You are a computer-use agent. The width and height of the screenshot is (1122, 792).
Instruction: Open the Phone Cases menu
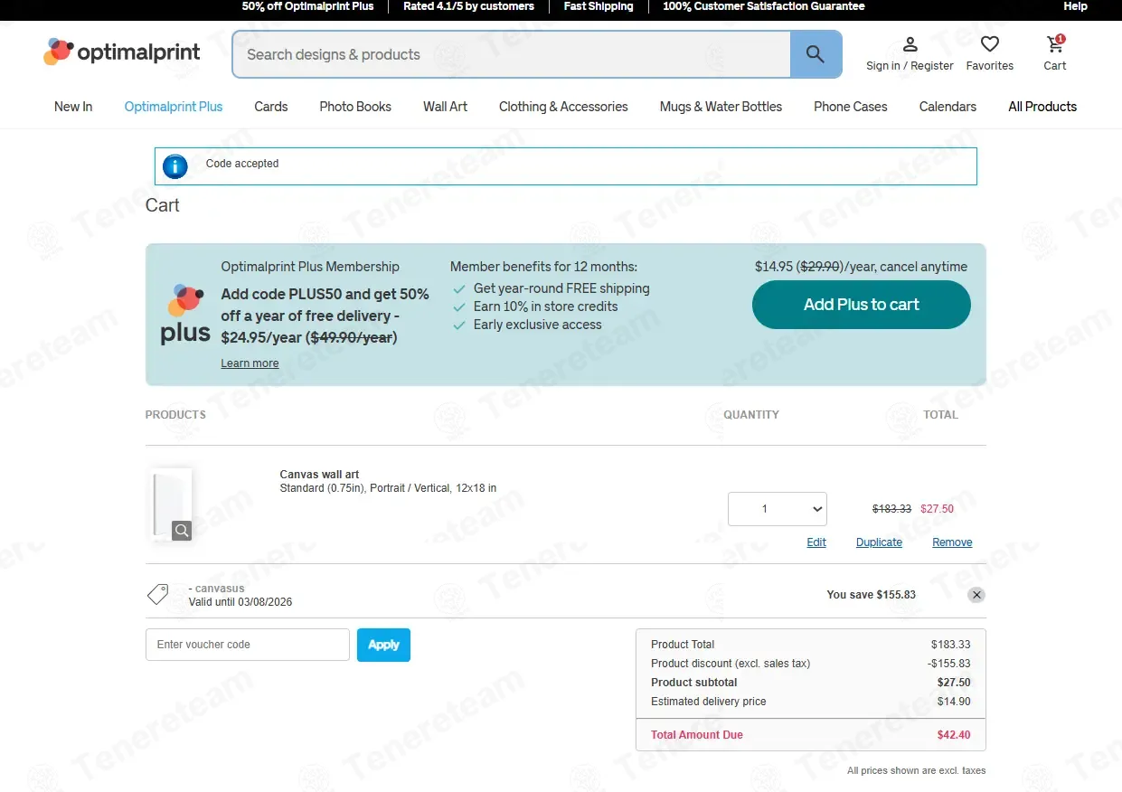[851, 107]
